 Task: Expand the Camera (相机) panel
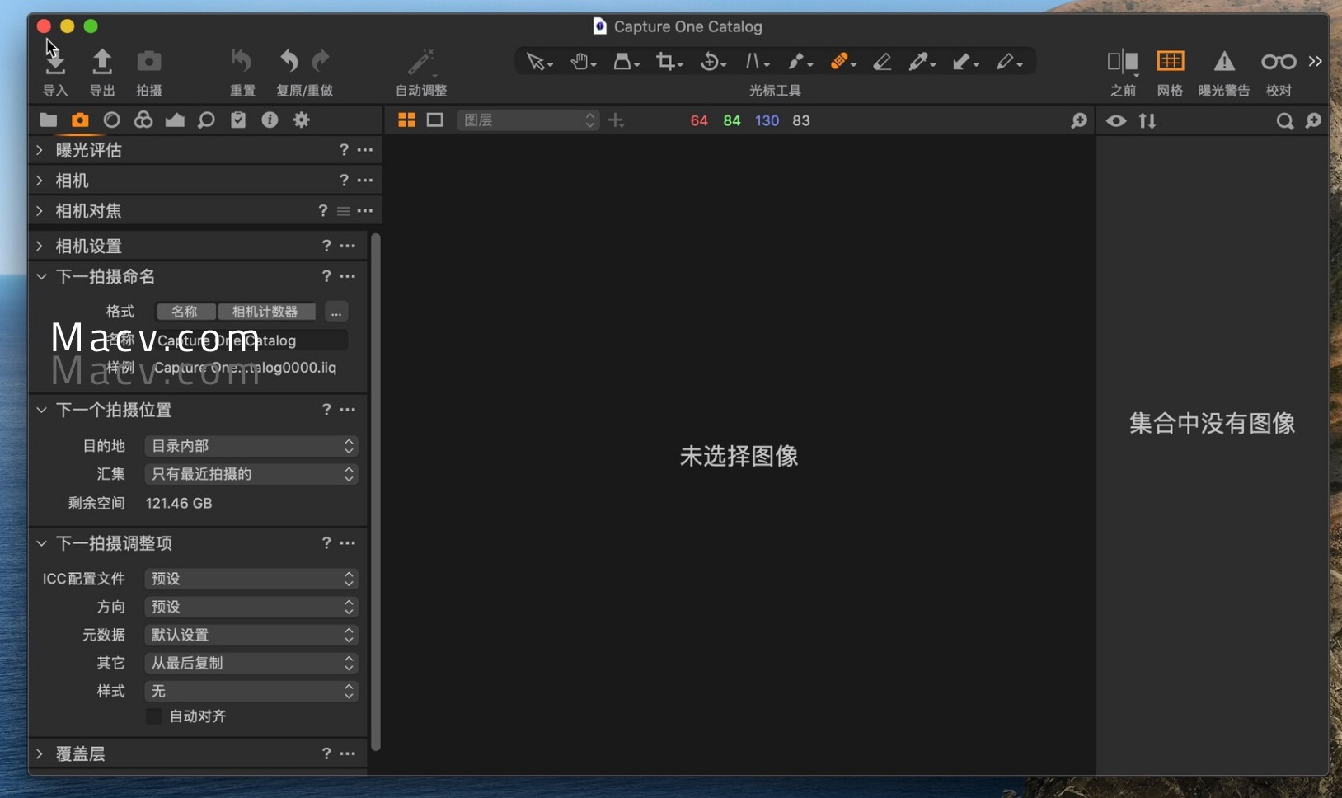[x=40, y=181]
